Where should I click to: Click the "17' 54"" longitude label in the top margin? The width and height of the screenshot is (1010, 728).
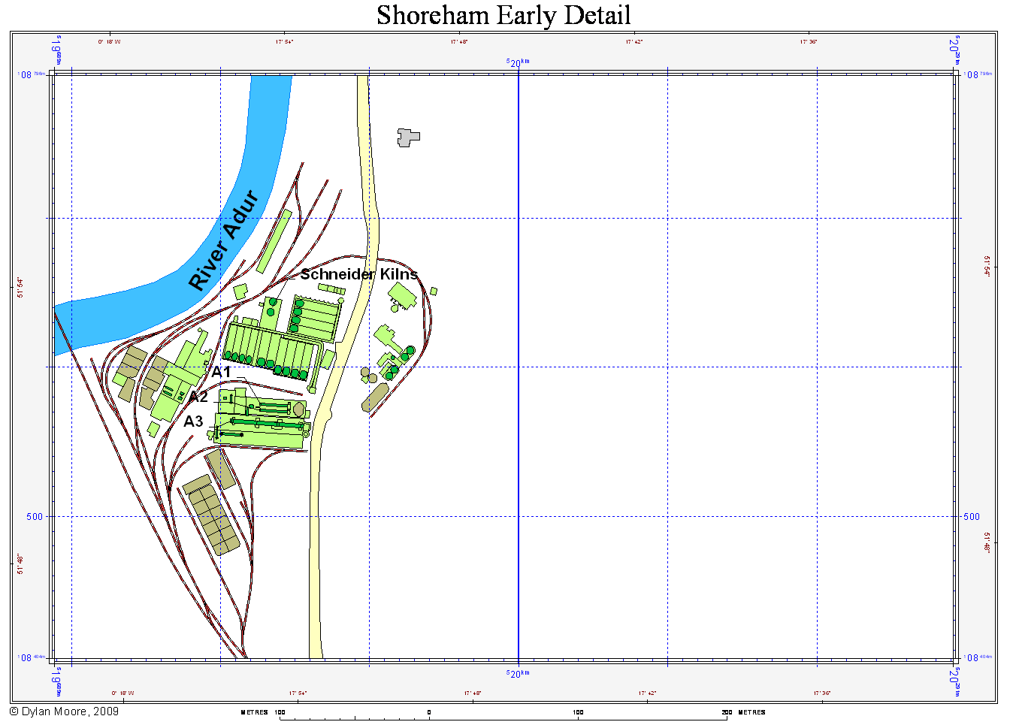tap(284, 42)
